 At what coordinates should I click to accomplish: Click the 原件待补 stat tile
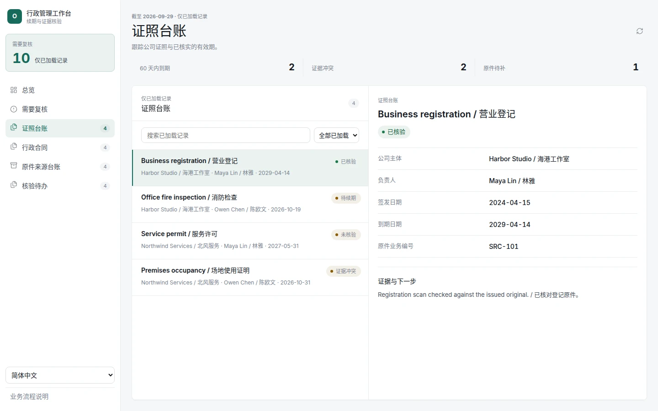(561, 68)
